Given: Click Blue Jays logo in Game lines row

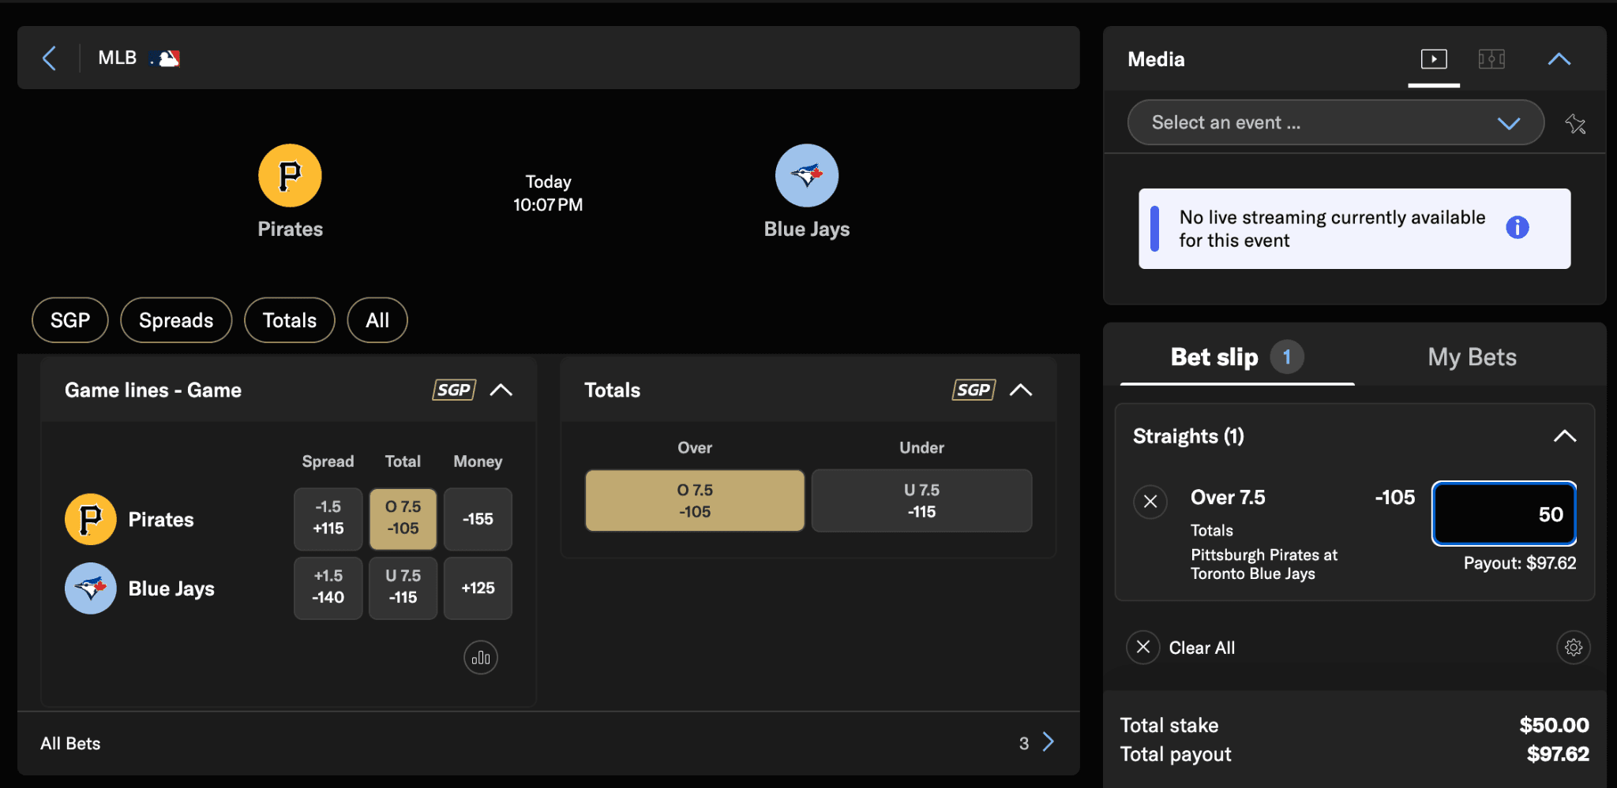Looking at the screenshot, I should (91, 588).
